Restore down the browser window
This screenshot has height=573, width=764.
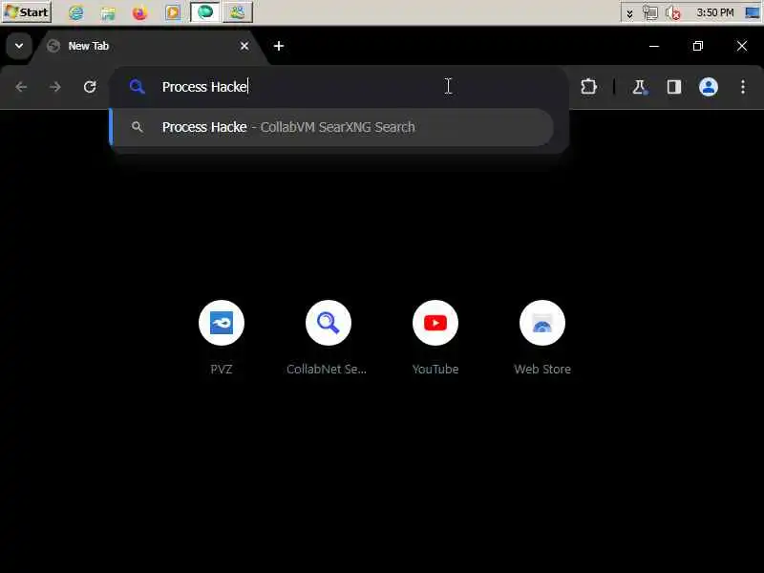coord(698,46)
